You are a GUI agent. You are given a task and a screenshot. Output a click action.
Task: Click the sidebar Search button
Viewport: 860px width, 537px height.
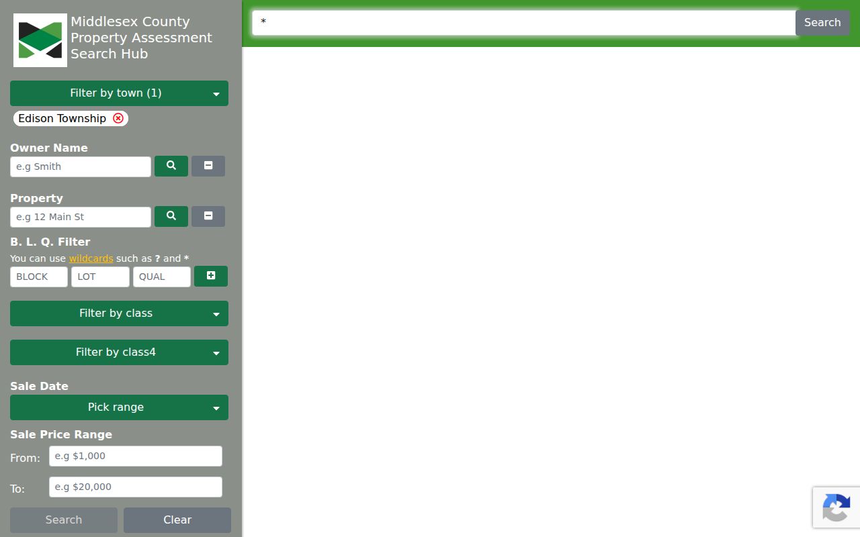point(64,520)
